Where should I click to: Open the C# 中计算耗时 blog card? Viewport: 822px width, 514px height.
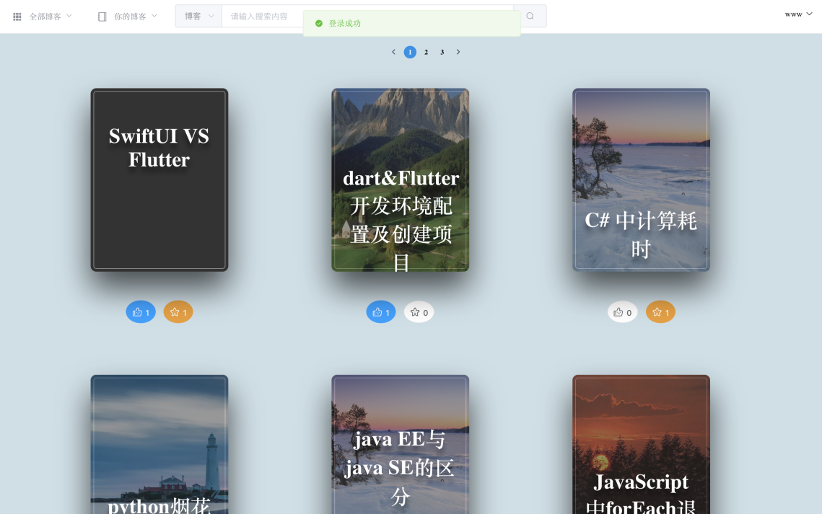click(641, 180)
